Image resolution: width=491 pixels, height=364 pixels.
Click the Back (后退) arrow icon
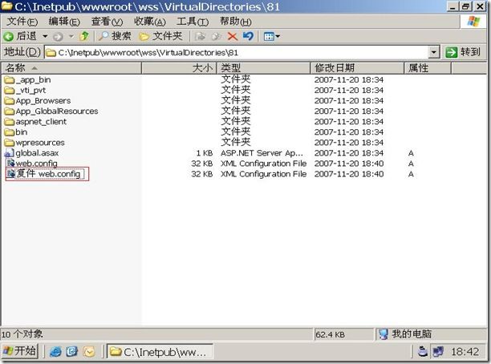click(x=9, y=37)
